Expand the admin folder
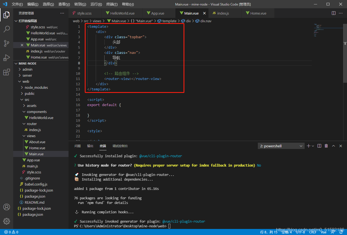The width and height of the screenshot is (347, 235). (x=27, y=69)
